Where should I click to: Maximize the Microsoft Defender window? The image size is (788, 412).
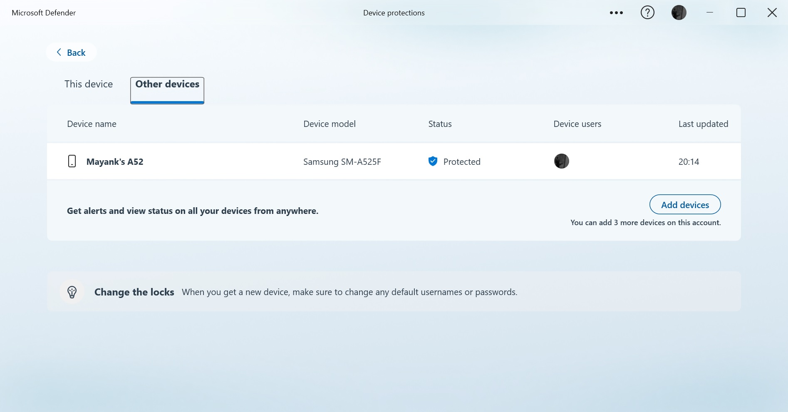click(x=741, y=12)
